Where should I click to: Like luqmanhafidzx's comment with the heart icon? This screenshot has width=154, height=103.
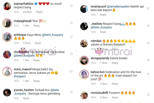click(x=71, y=6)
